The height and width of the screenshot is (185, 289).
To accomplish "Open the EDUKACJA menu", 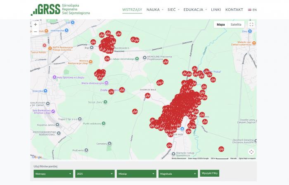I will pos(195,9).
